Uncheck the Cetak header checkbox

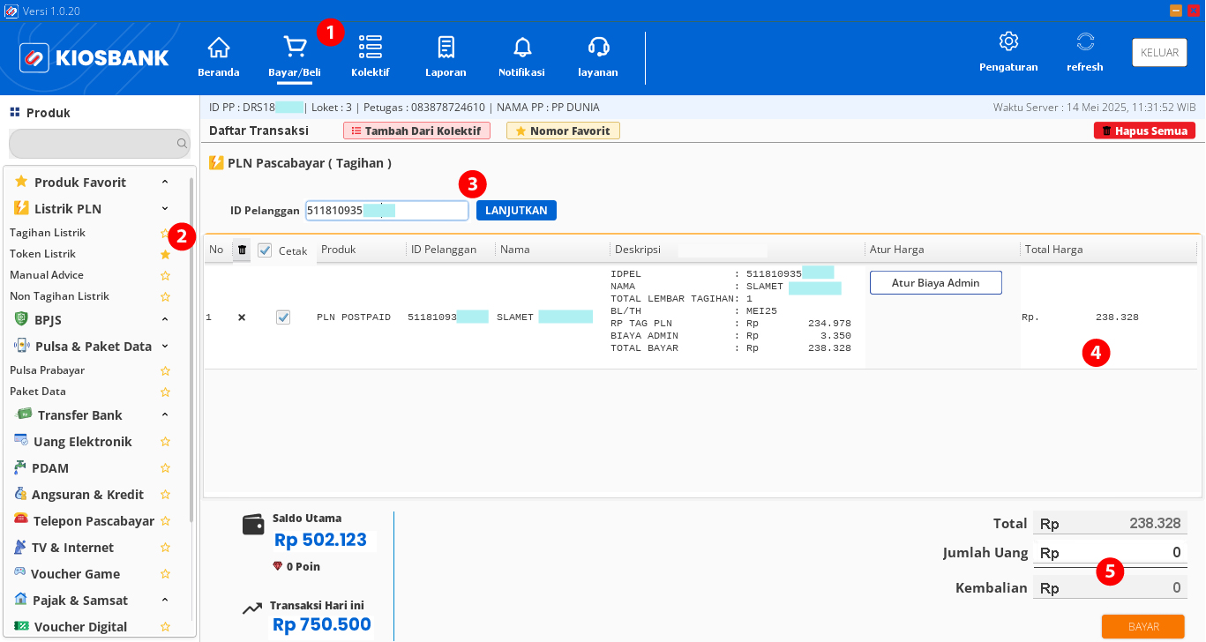pyautogui.click(x=265, y=250)
